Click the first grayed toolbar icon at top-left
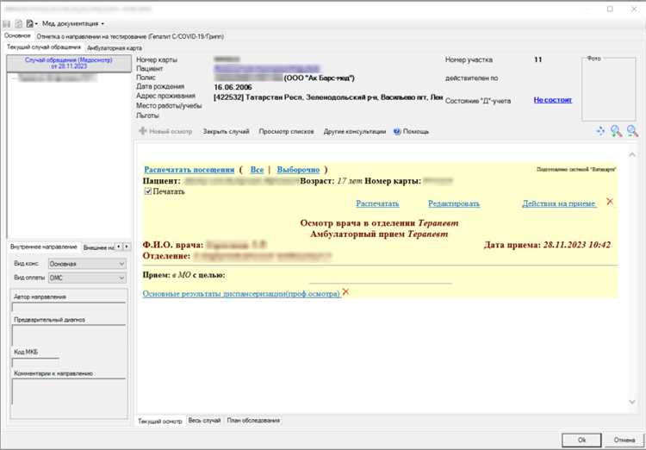The height and width of the screenshot is (450, 646). pos(6,24)
